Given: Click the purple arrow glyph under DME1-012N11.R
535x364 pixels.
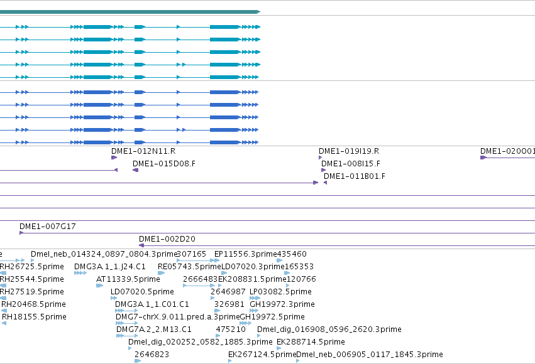Looking at the screenshot, I should pos(114,158).
